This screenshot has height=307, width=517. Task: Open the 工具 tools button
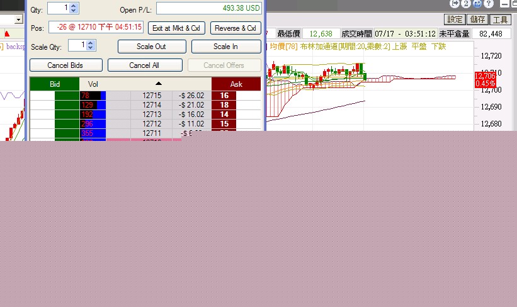tap(500, 20)
